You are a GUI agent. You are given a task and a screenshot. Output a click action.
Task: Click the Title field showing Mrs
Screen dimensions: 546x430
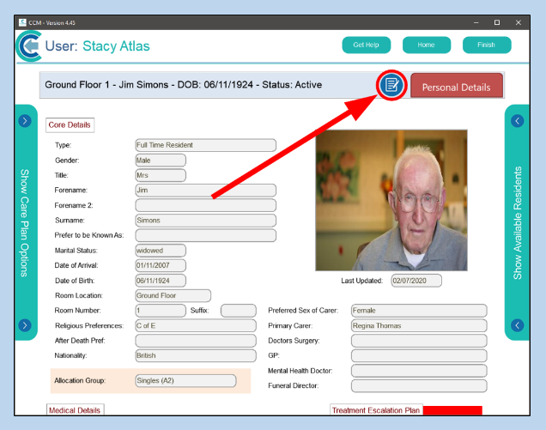161,175
